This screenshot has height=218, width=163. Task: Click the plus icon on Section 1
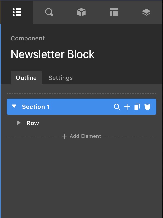click(127, 107)
